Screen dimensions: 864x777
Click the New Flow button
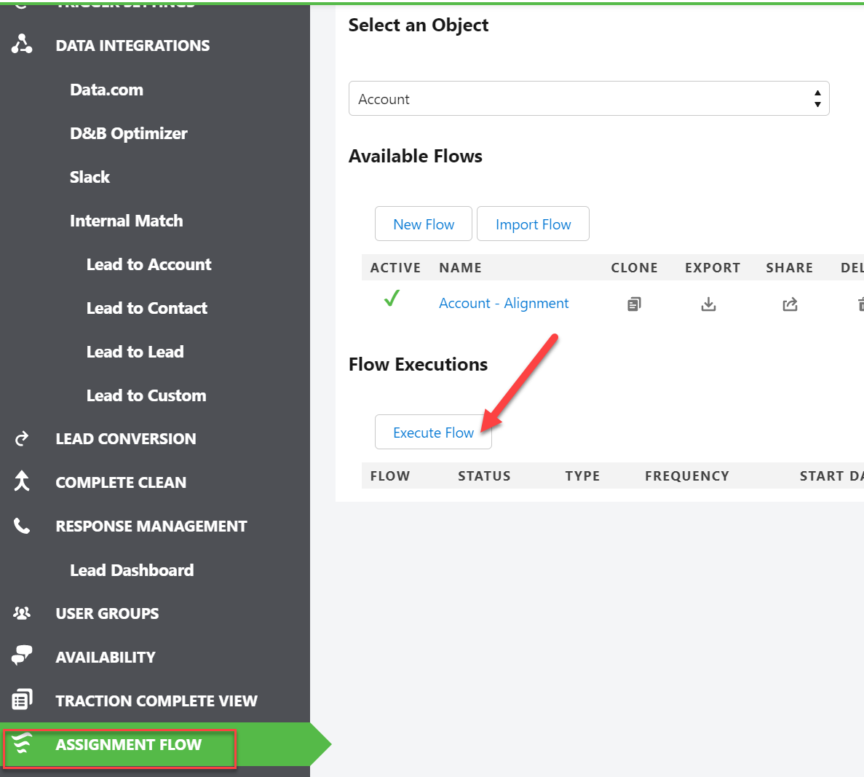click(x=423, y=224)
